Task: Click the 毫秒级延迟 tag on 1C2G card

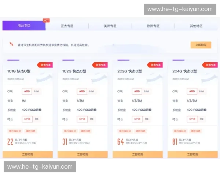Action: pos(70,131)
